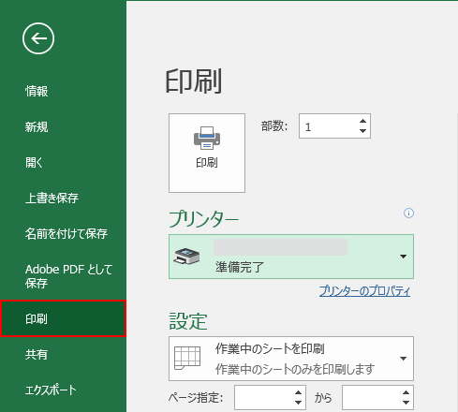Click the large 印刷 print button

207,153
